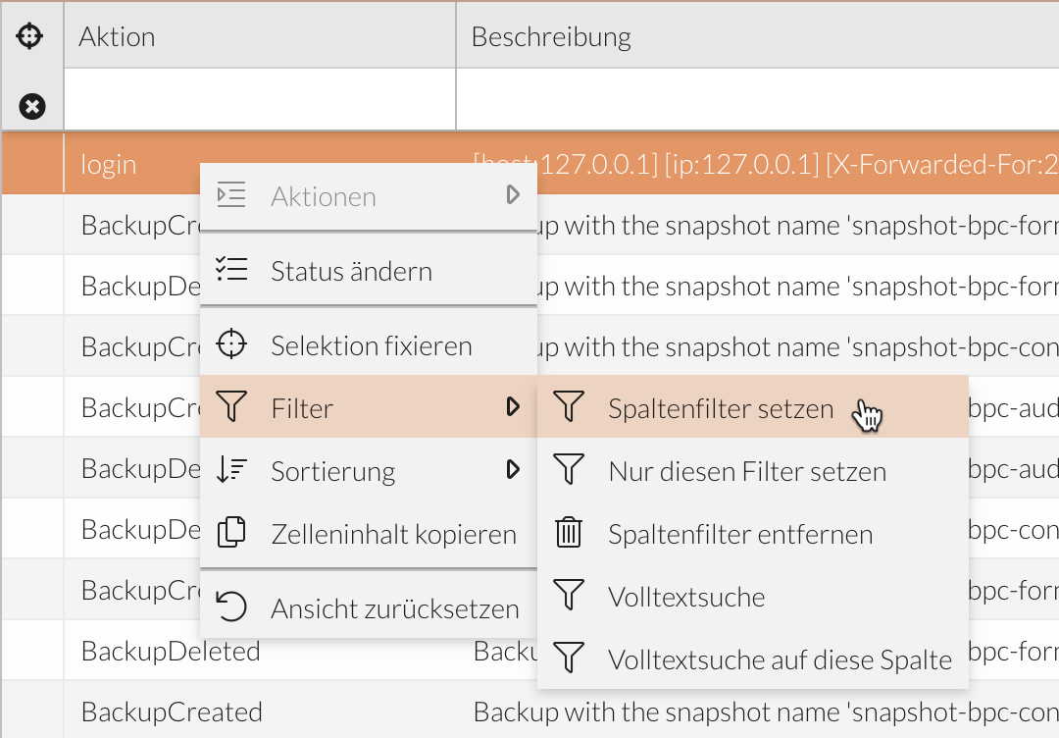Click the target icon beside Selektion fixieren

click(x=231, y=345)
